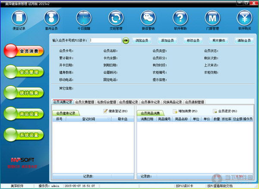Click the 数量 column header
The image size is (259, 189).
pyautogui.click(x=217, y=119)
